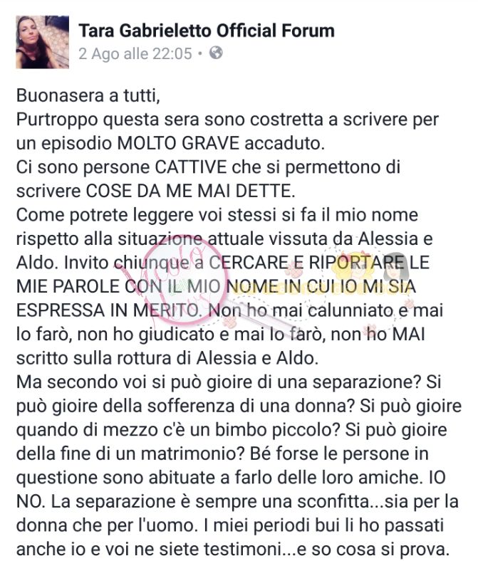Click the question "Ma secondo voi si può gioire"
Screen dimensions: 478x561
click(126, 382)
